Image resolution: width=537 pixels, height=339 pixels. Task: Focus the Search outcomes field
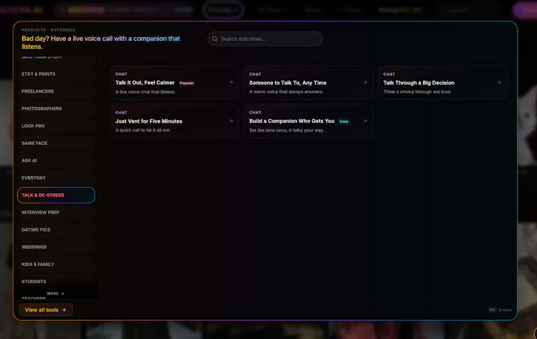[x=264, y=39]
